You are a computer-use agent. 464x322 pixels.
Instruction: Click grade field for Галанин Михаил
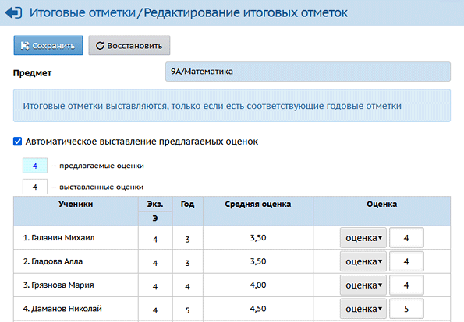406,237
